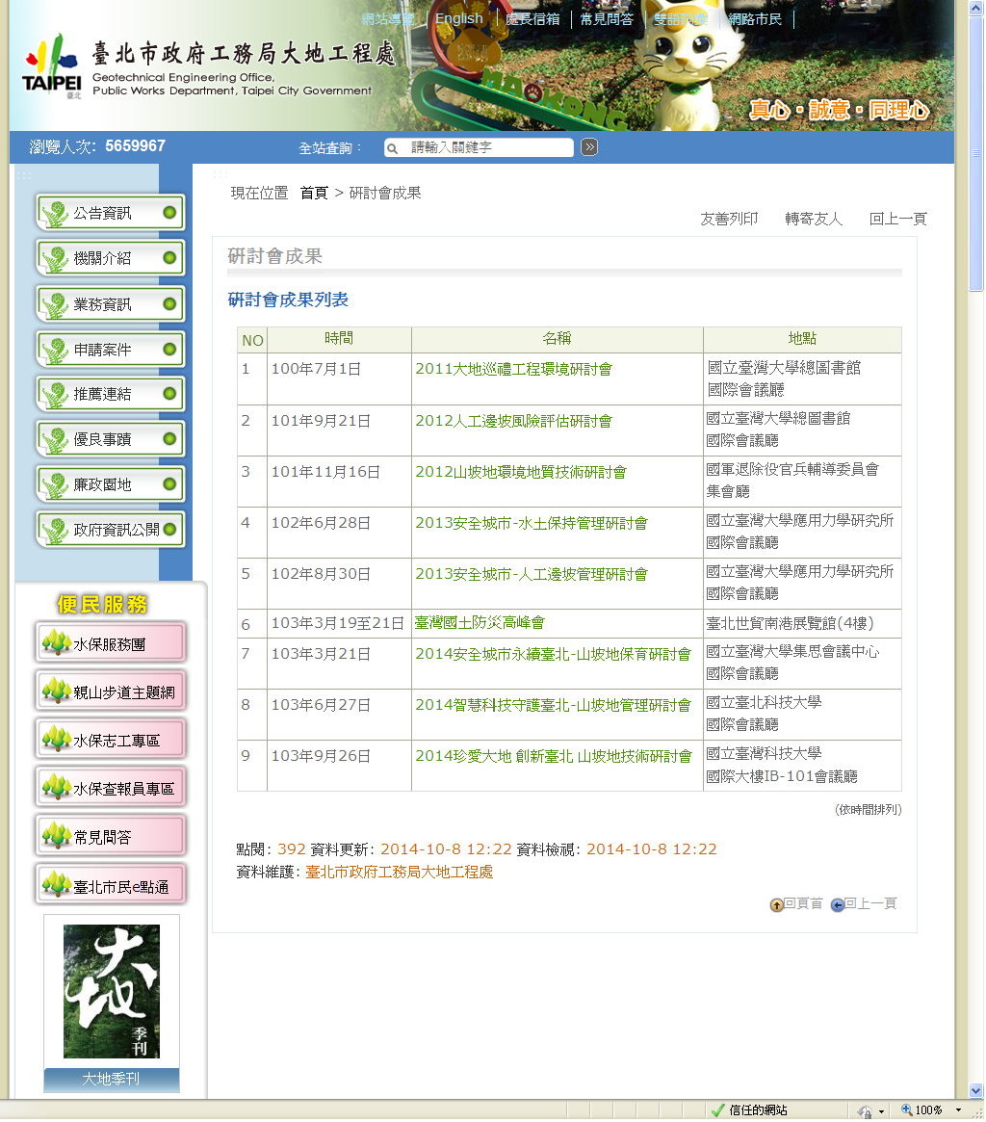The image size is (986, 1122).
Task: Switch to English version link
Action: 459,18
